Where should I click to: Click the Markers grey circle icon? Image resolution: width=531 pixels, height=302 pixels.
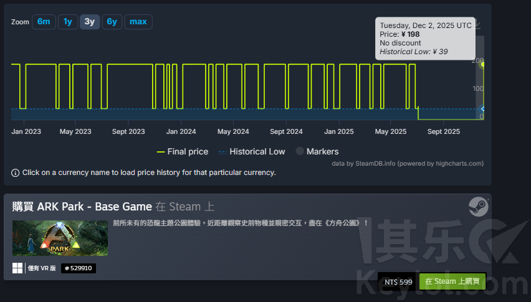pyautogui.click(x=300, y=151)
